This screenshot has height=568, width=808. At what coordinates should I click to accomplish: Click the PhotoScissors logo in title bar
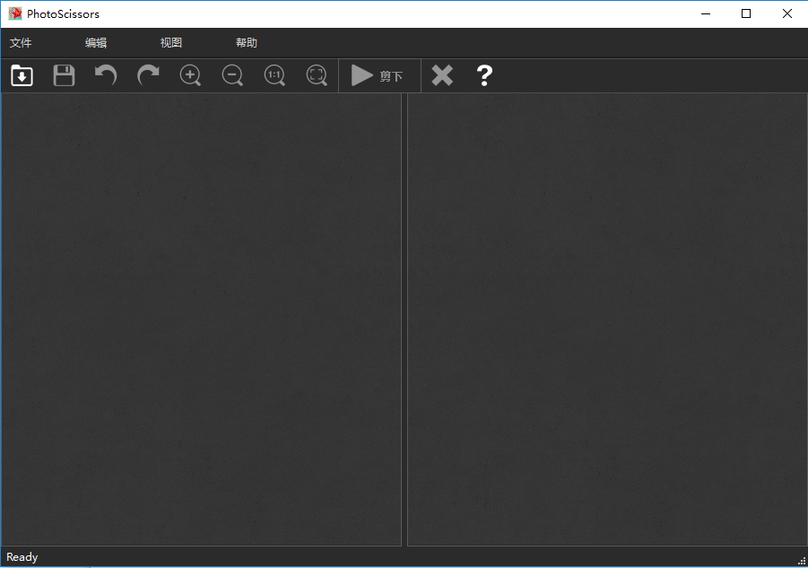click(x=14, y=13)
